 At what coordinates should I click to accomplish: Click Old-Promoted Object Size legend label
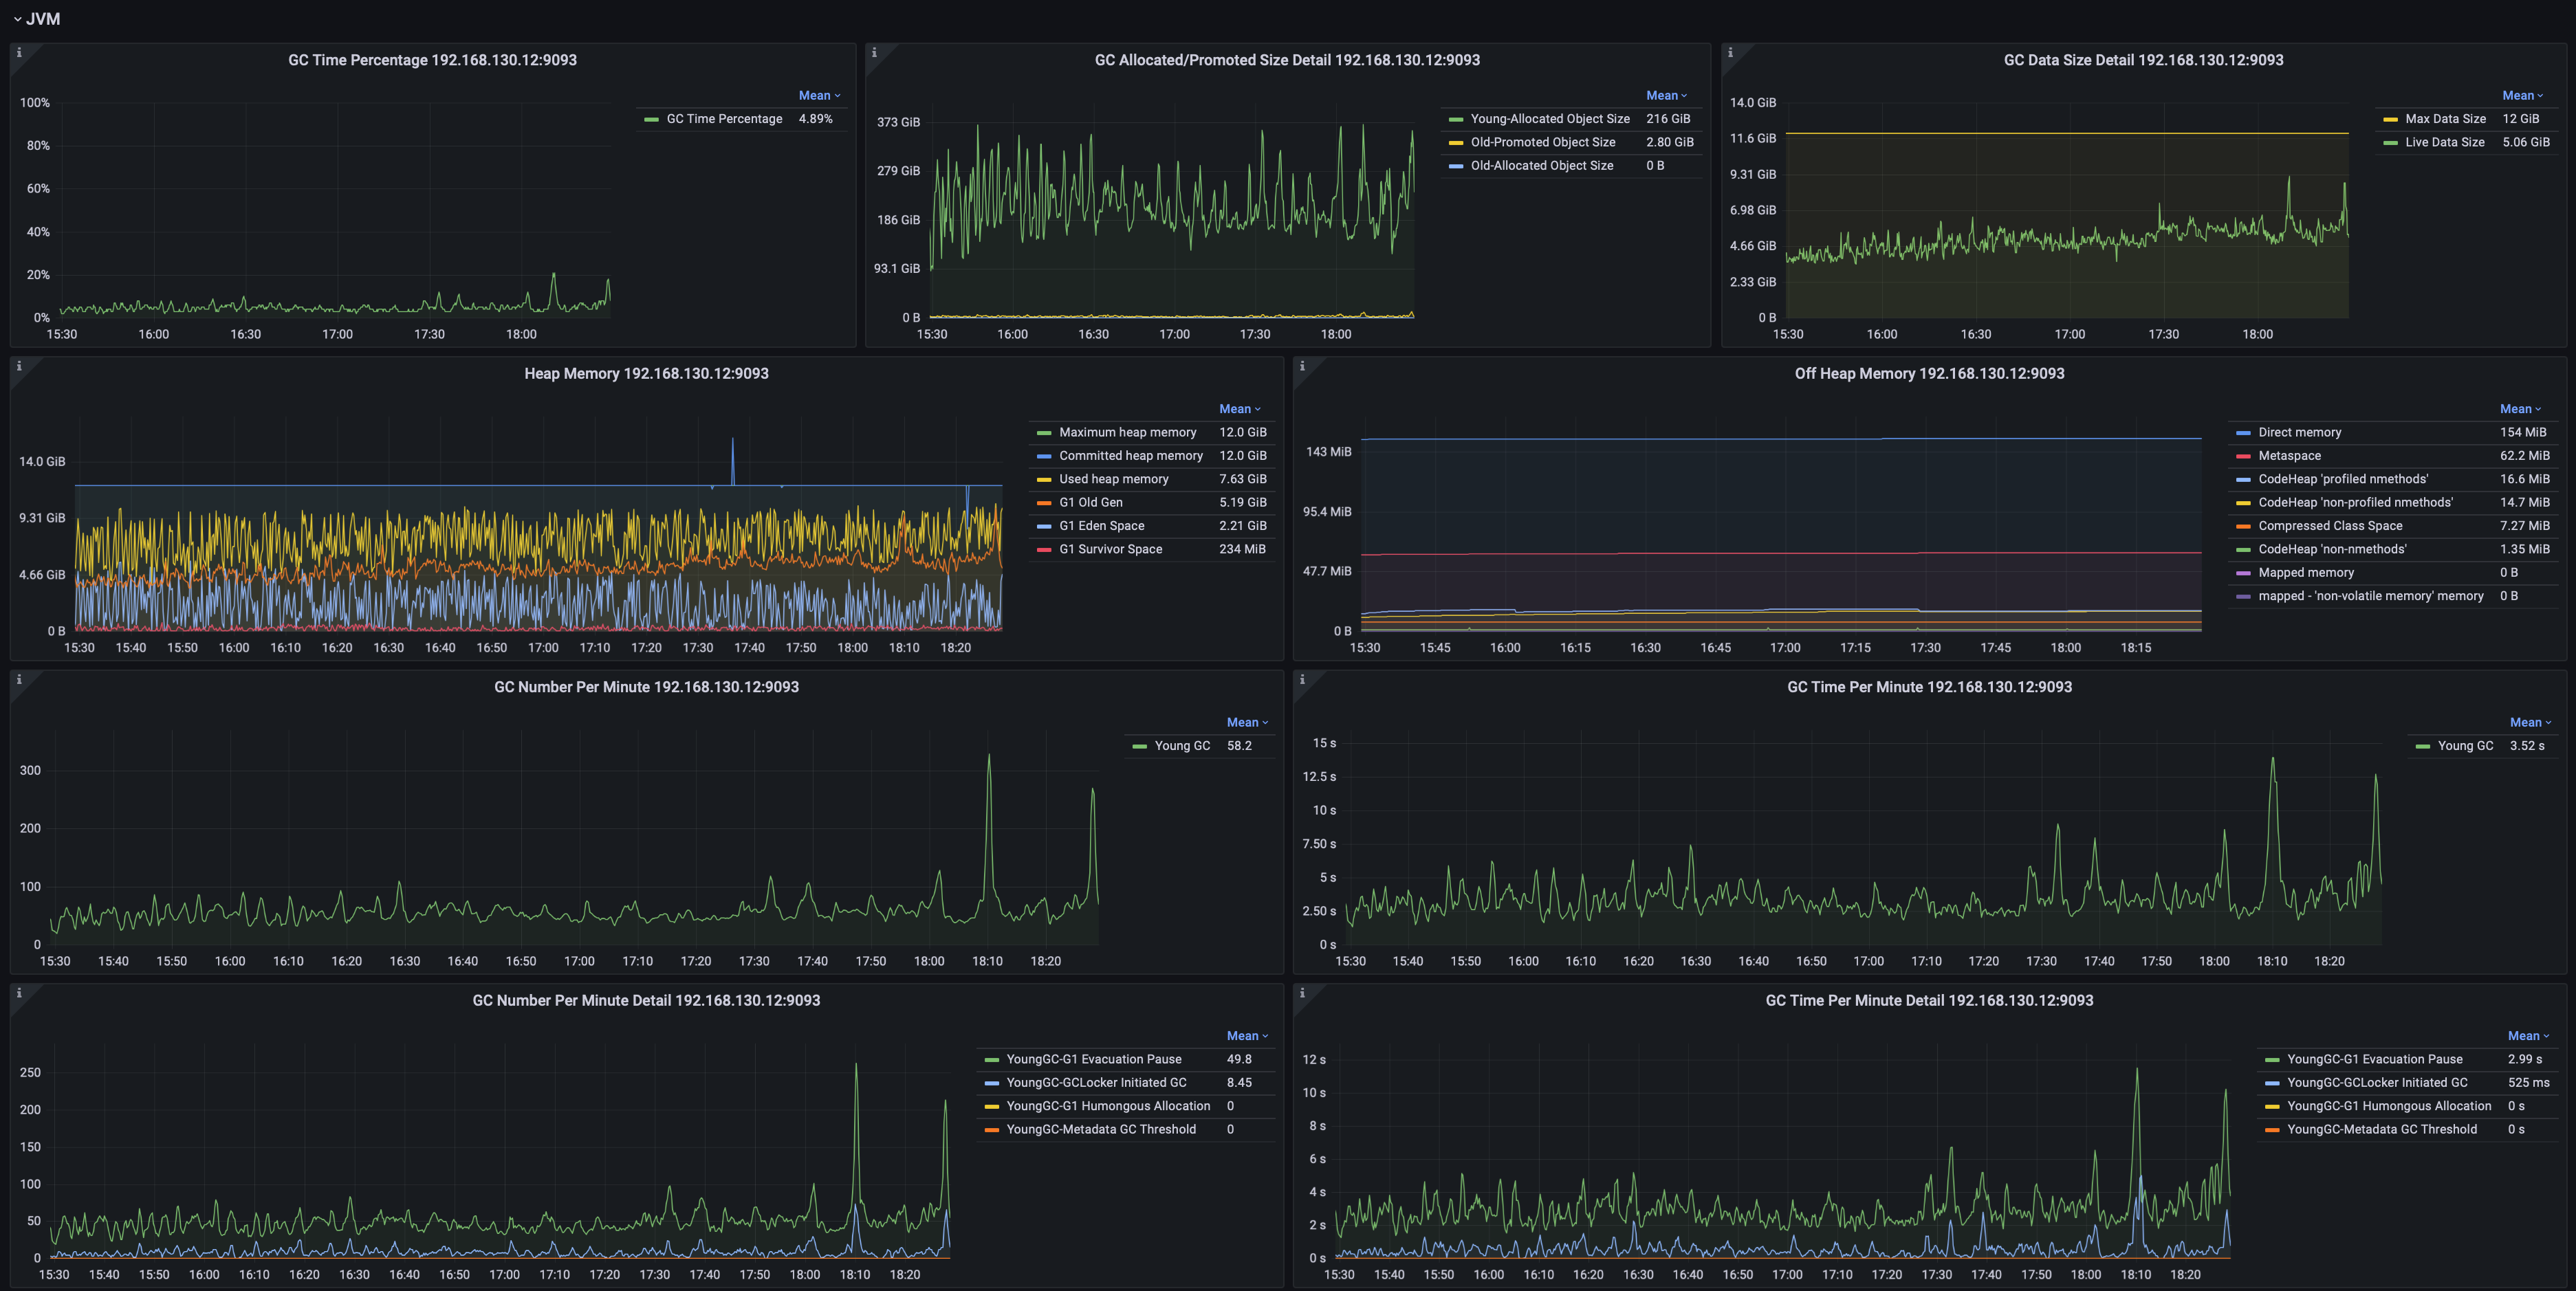pos(1542,142)
